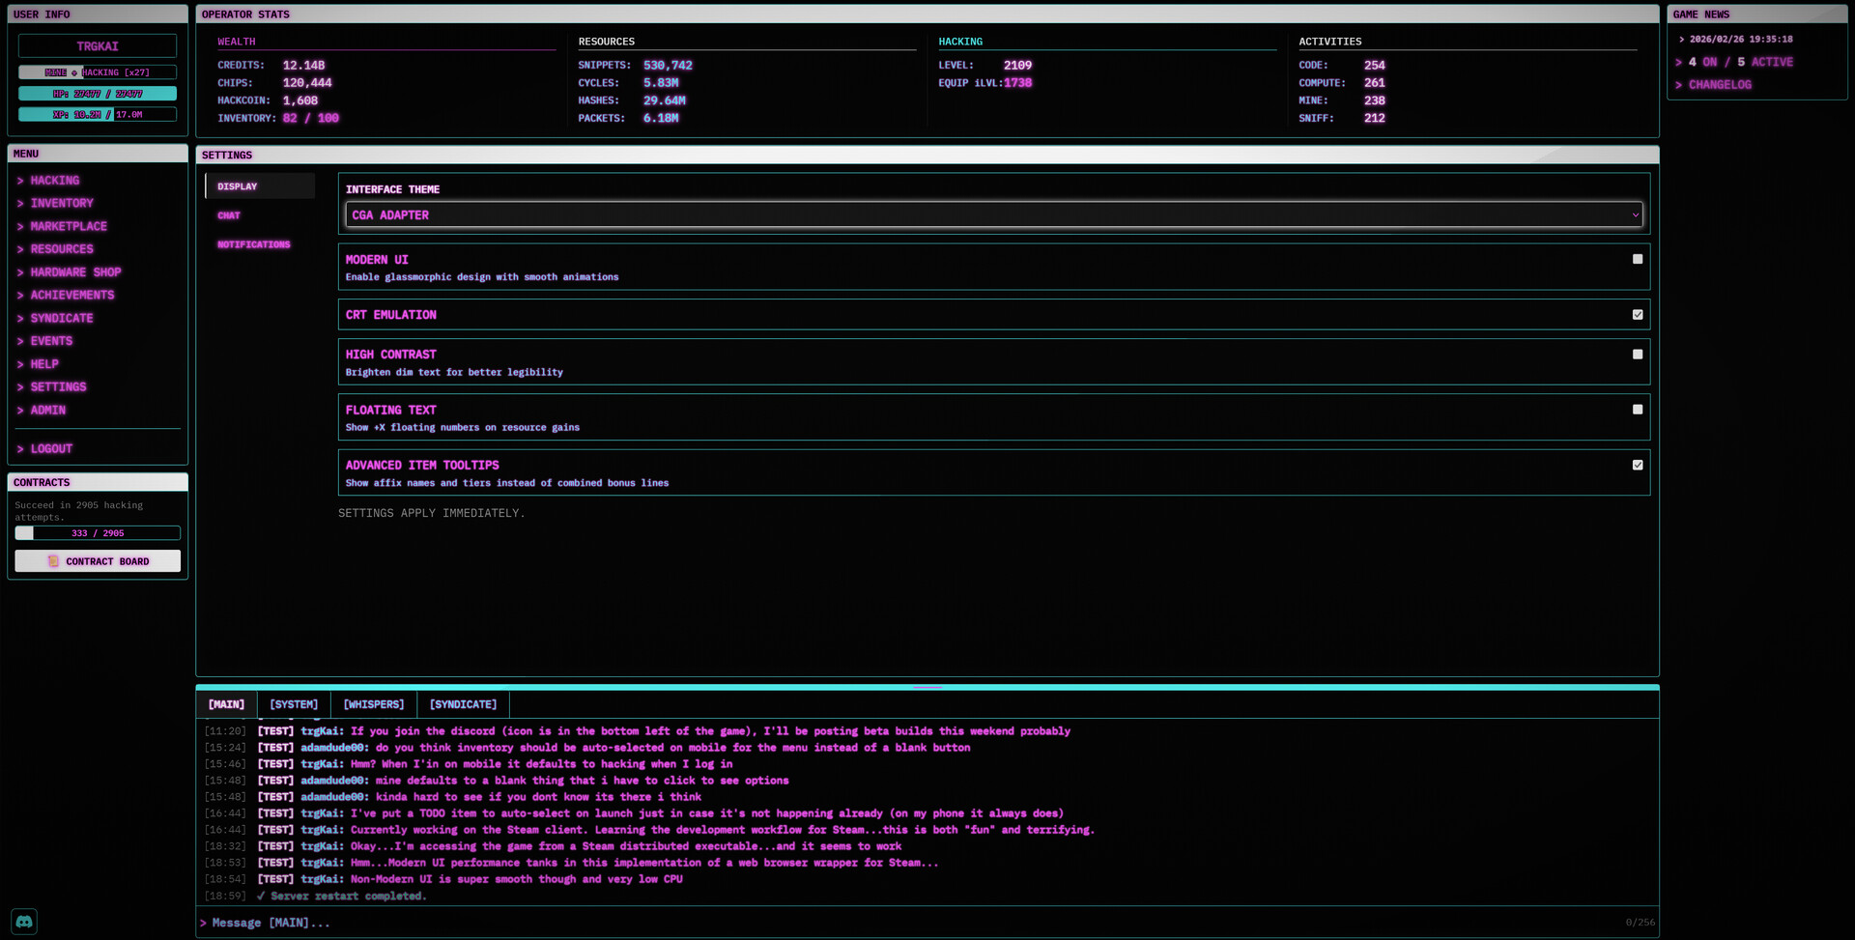Turn on the High Contrast checkbox
The width and height of the screenshot is (1855, 940).
[1637, 355]
